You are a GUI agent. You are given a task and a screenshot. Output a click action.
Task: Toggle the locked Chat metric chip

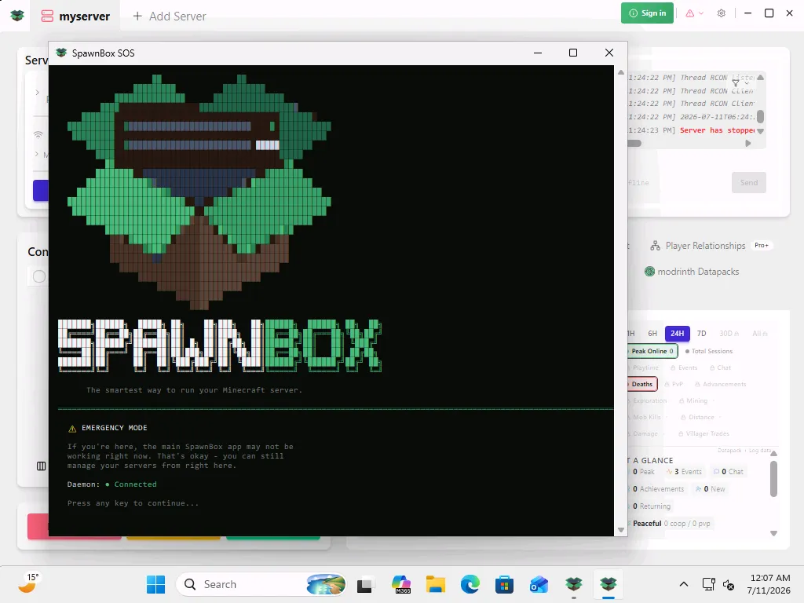pyautogui.click(x=720, y=367)
